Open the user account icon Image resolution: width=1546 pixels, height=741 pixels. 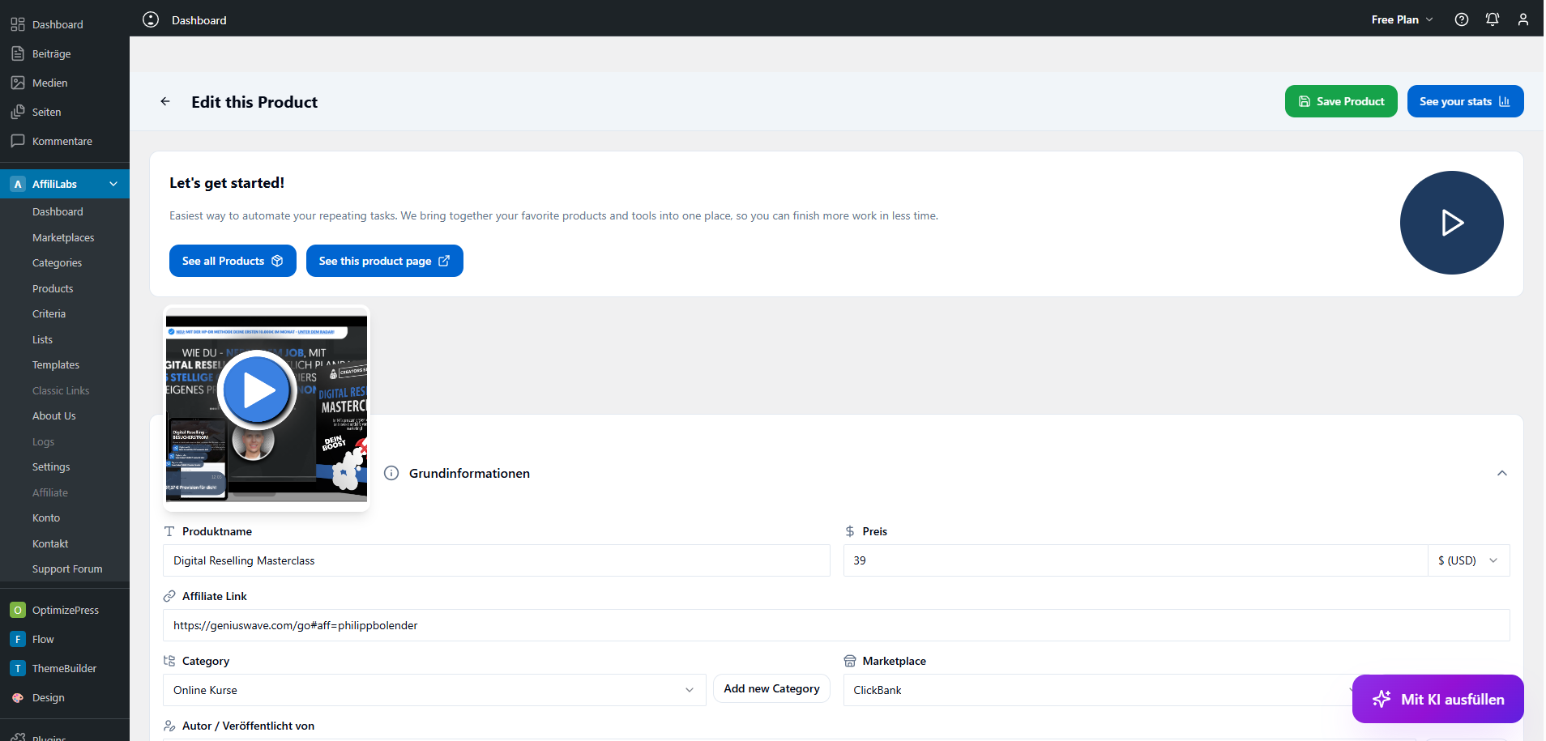[1523, 19]
